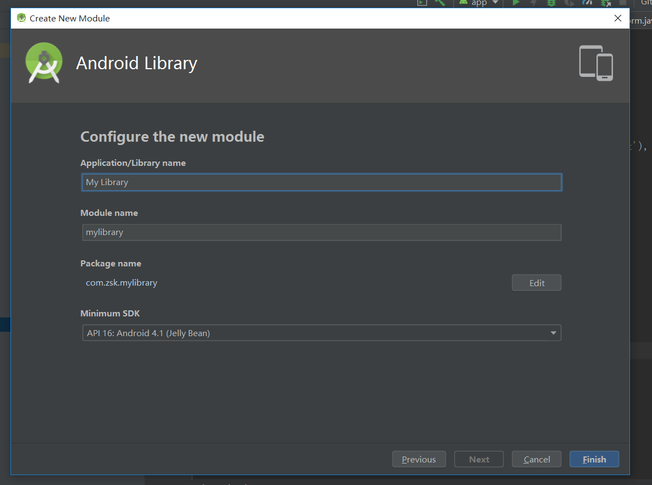Open the Minimum SDK dropdown

click(x=322, y=332)
